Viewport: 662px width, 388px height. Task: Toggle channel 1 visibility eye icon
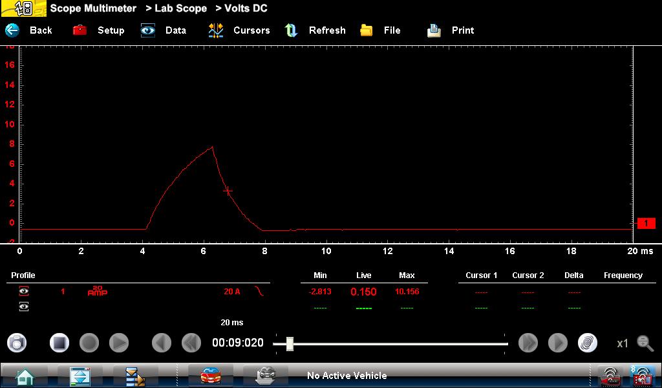click(24, 292)
